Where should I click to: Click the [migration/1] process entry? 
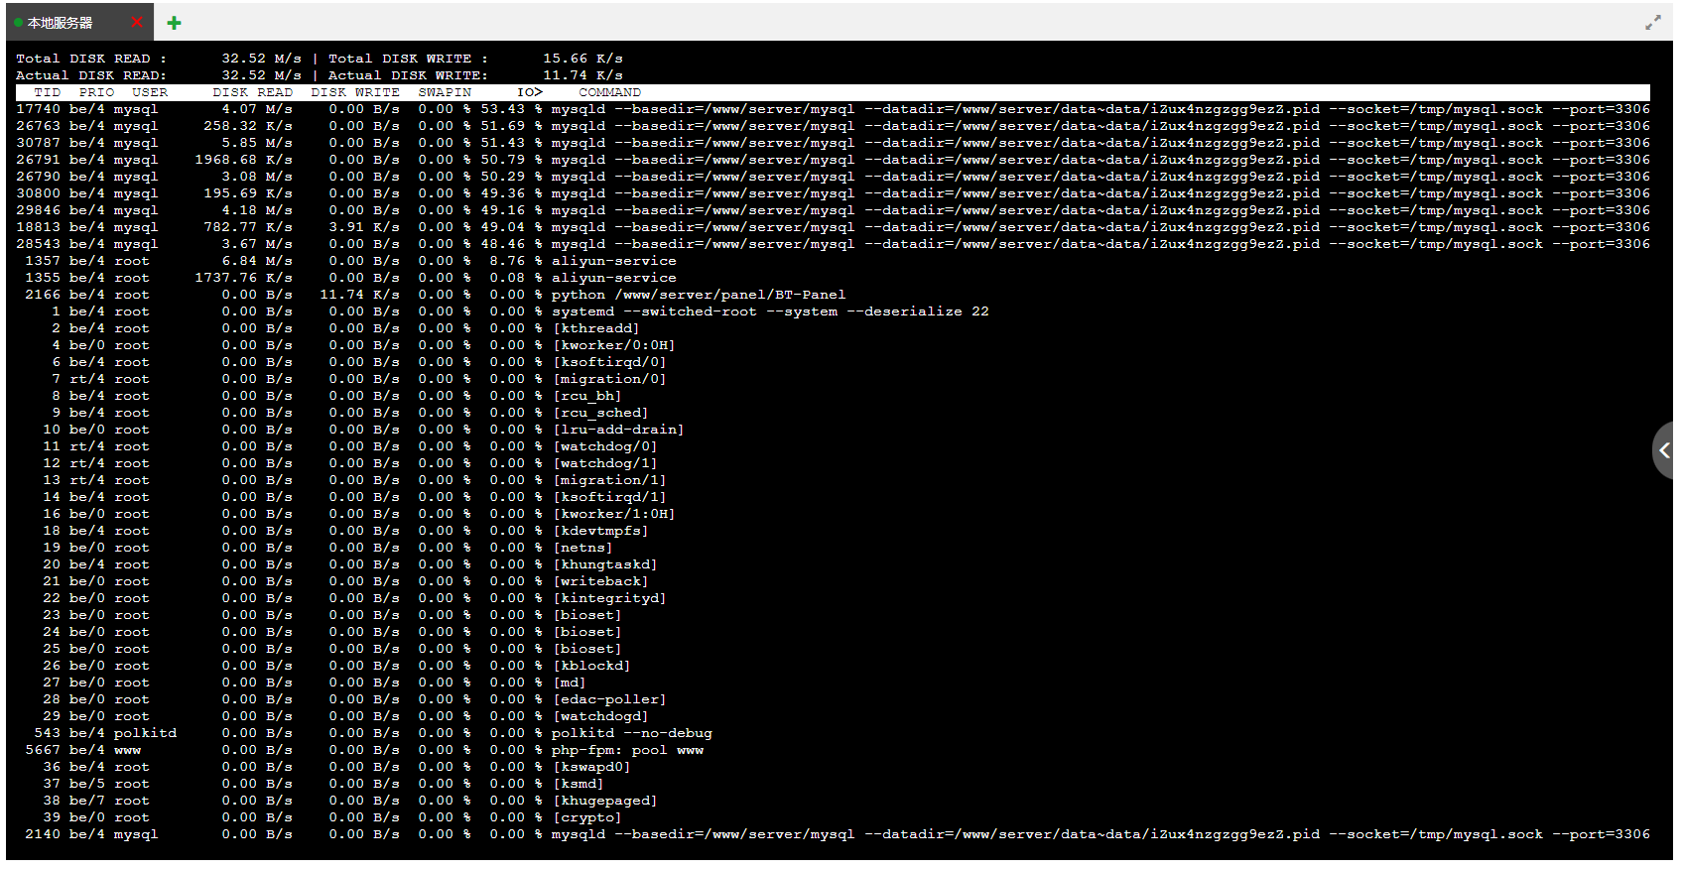tap(609, 480)
